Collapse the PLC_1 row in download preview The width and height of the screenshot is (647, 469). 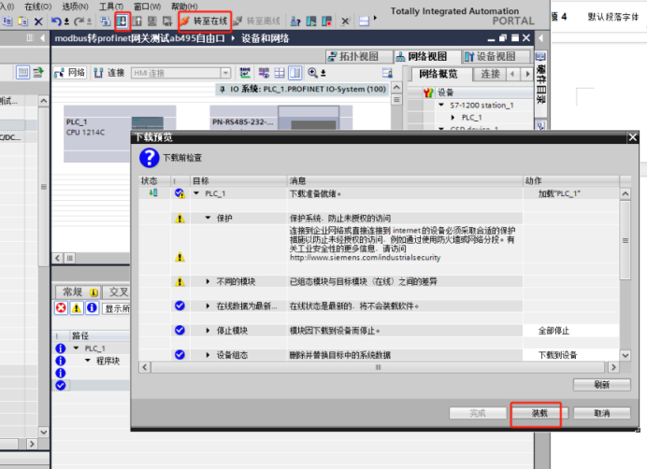pos(197,193)
